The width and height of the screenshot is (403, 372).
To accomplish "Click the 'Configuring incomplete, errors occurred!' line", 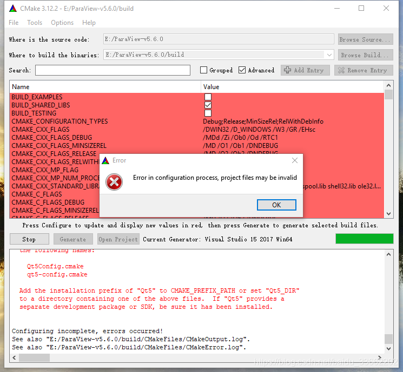I will coord(88,331).
